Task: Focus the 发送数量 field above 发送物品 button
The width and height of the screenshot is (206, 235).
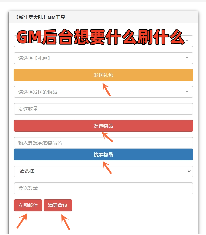Action: (x=103, y=109)
